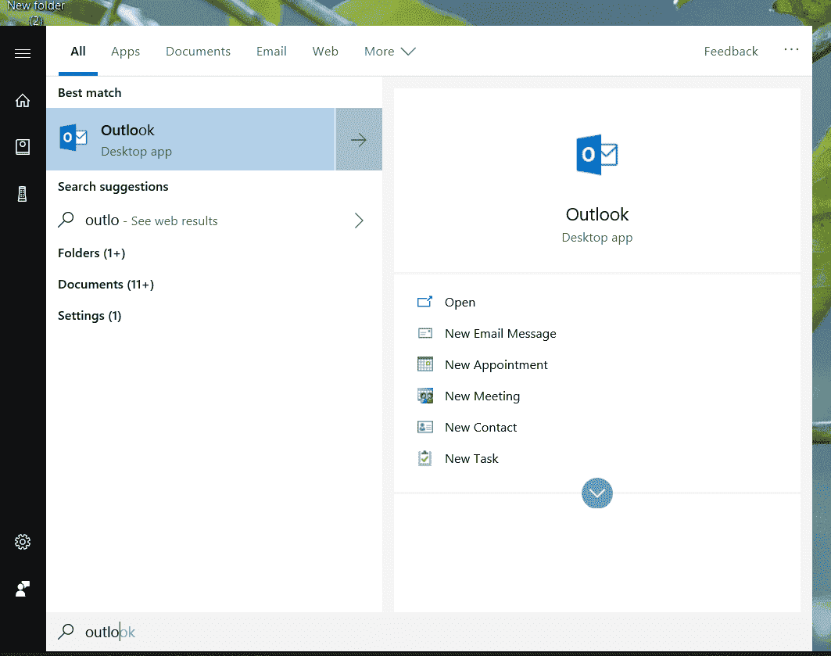Click the magnifier icon beside the outlo suggestion
This screenshot has height=656, width=831.
(x=66, y=220)
